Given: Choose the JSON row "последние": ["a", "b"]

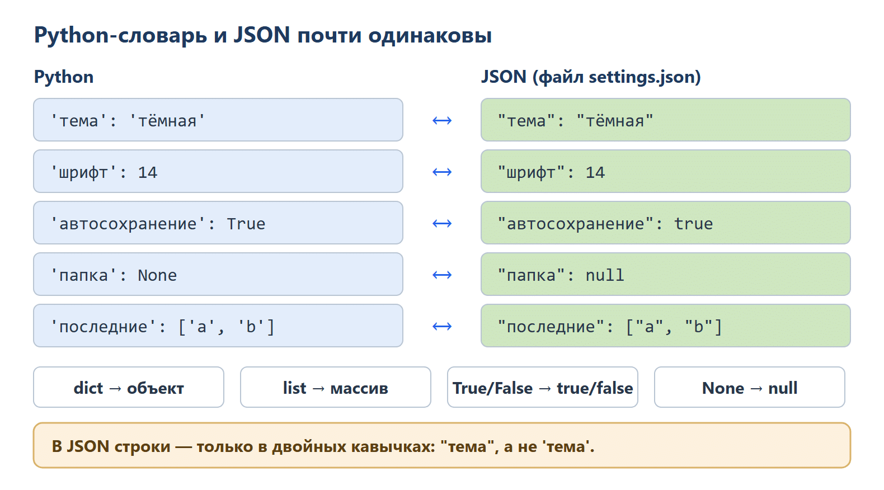Looking at the screenshot, I should coord(666,326).
